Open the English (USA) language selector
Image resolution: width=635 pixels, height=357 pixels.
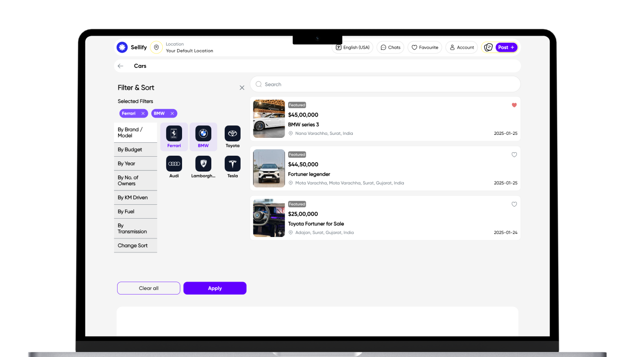tap(352, 47)
